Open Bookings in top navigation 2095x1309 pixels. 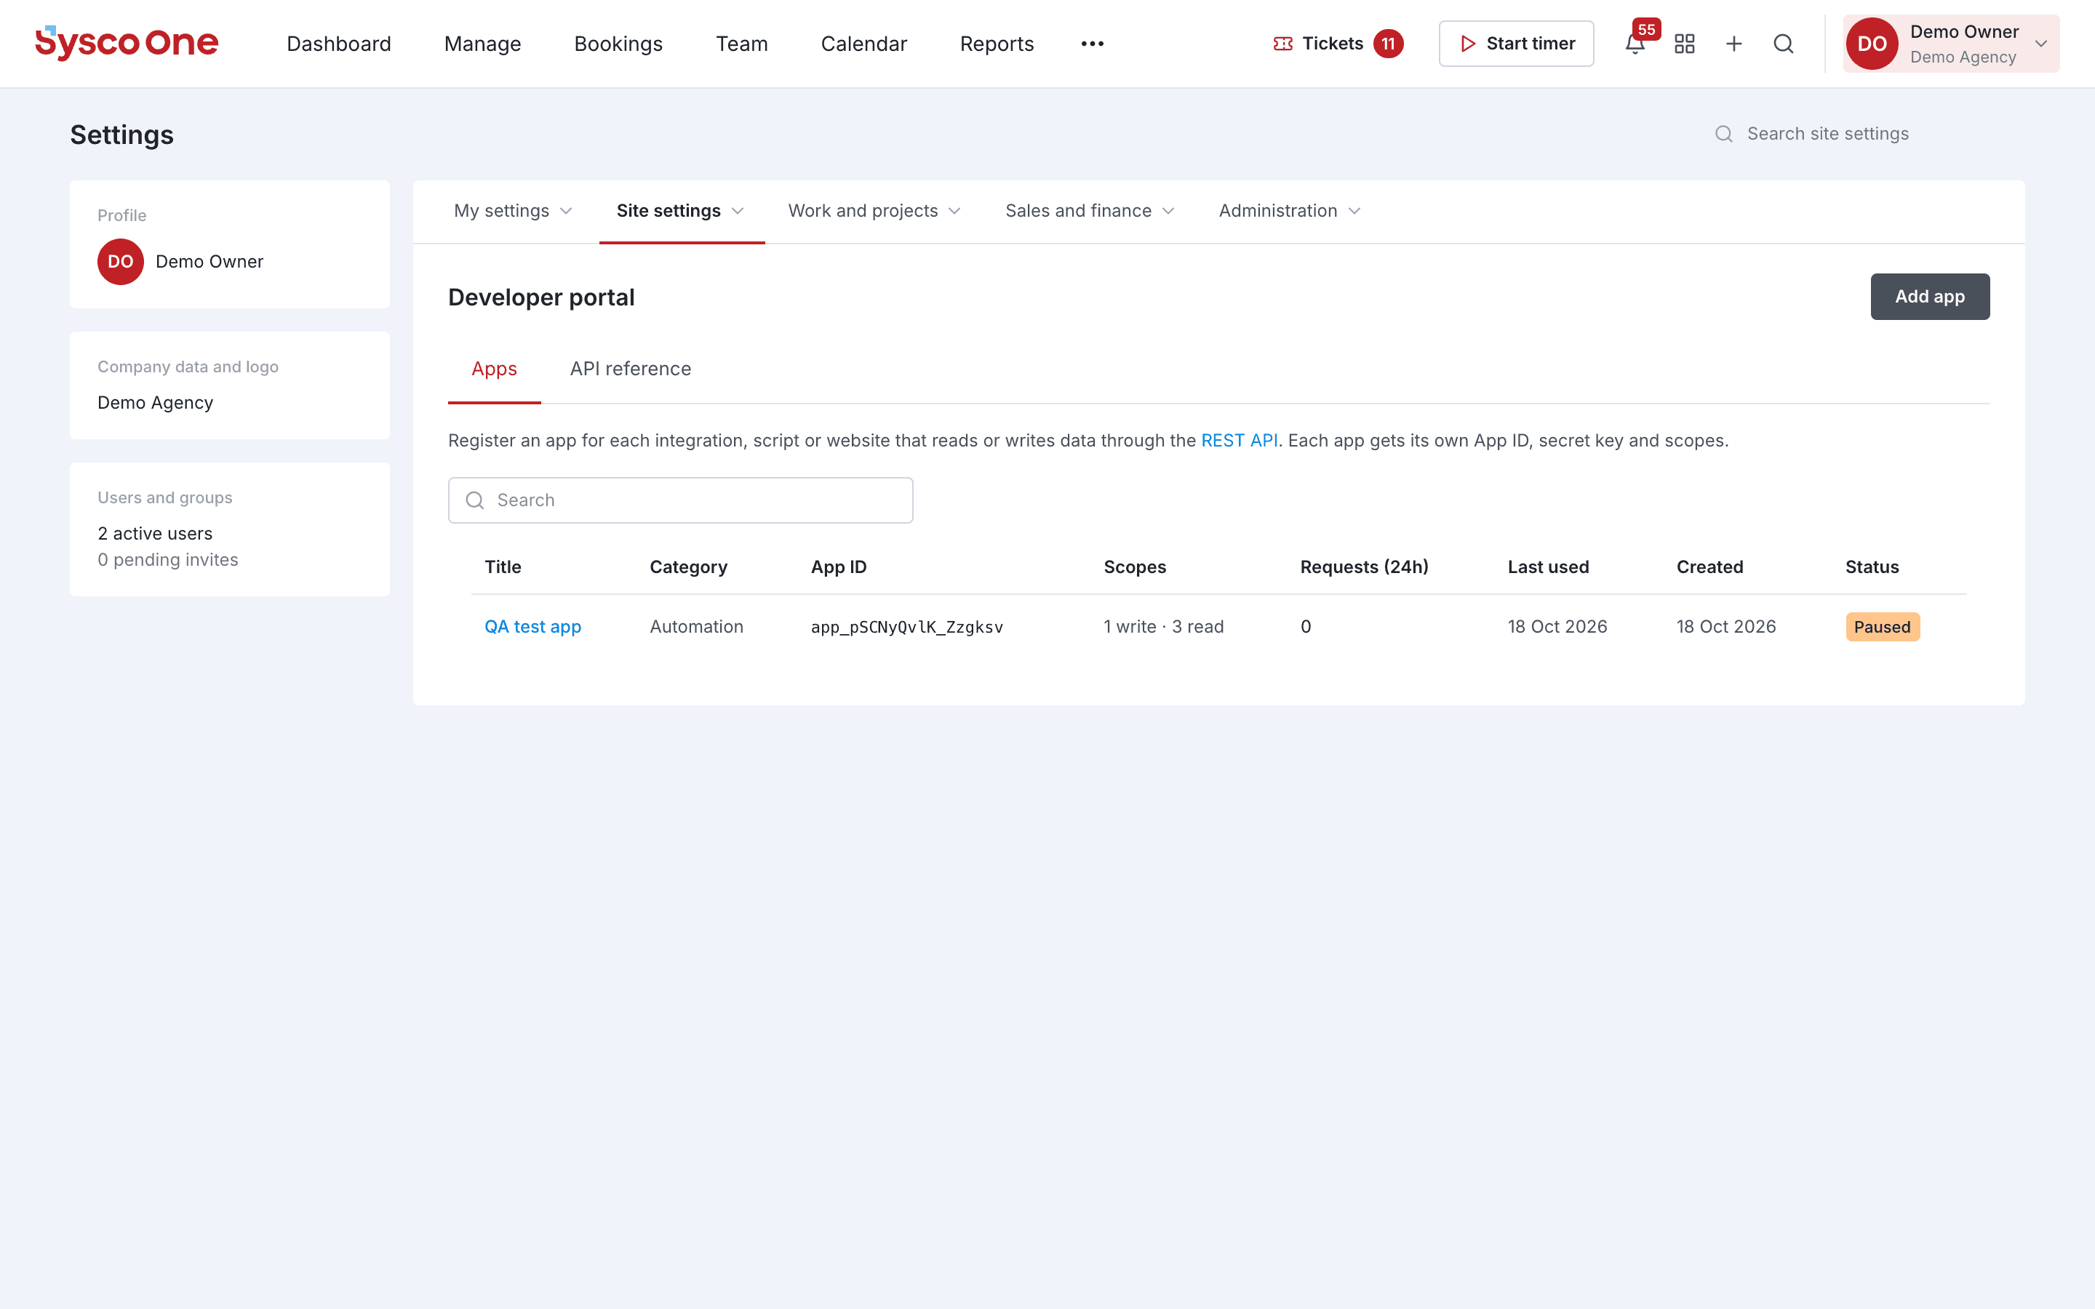click(618, 44)
